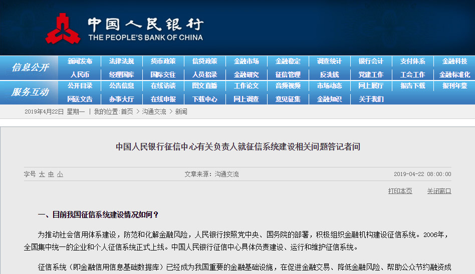Open 支付体系 section
The height and width of the screenshot is (274, 475).
[412, 61]
